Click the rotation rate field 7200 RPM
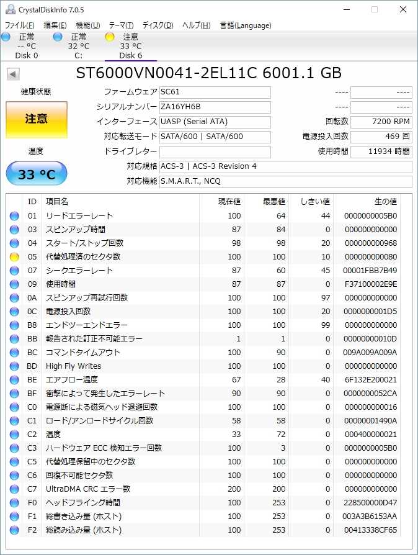This screenshot has height=555, width=418. [x=381, y=122]
